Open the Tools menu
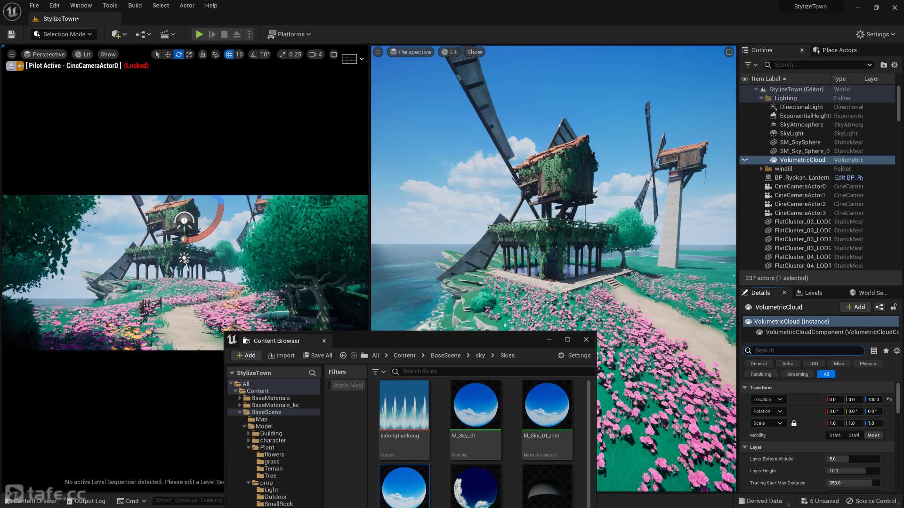This screenshot has width=904, height=508. pyautogui.click(x=110, y=6)
